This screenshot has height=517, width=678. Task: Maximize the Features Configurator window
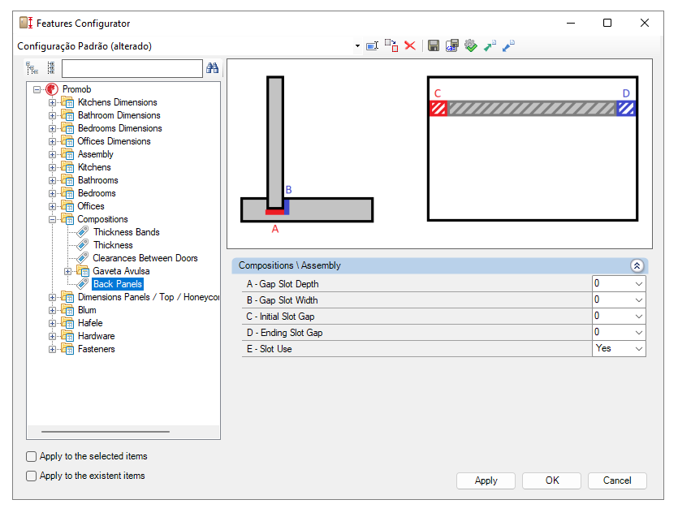click(x=607, y=23)
